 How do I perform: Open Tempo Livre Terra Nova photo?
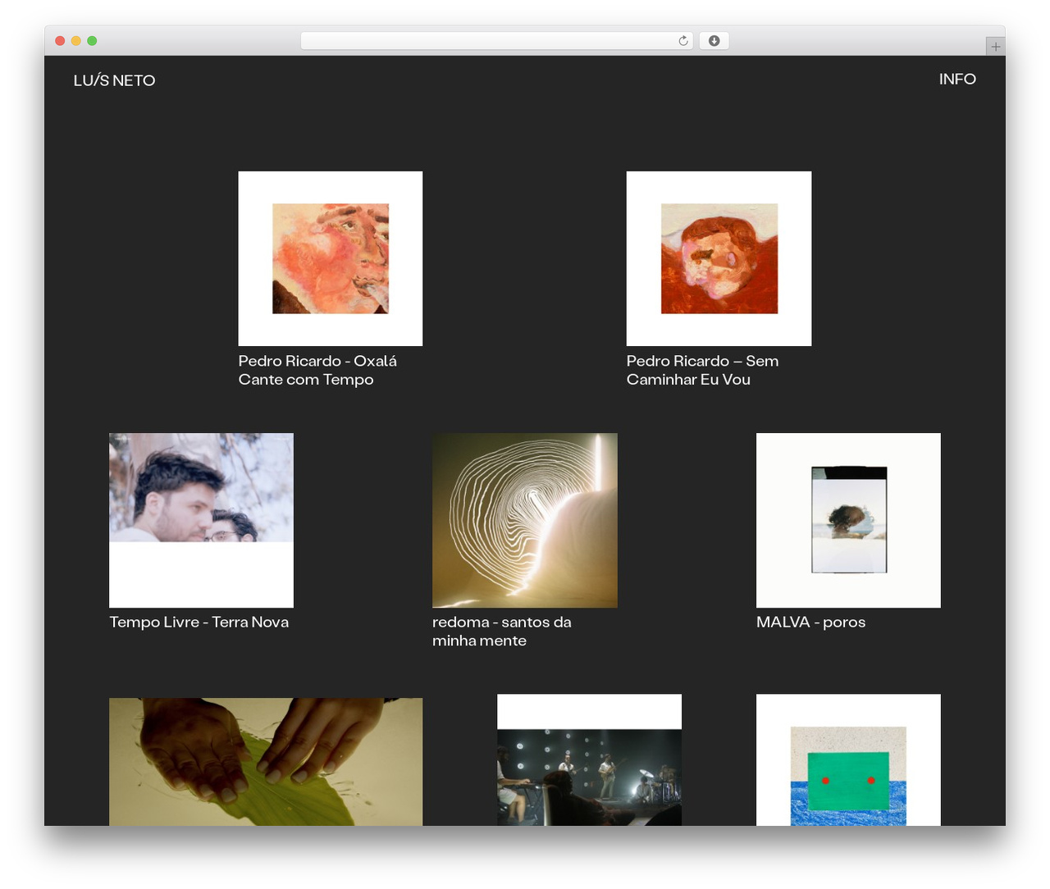[x=201, y=520]
